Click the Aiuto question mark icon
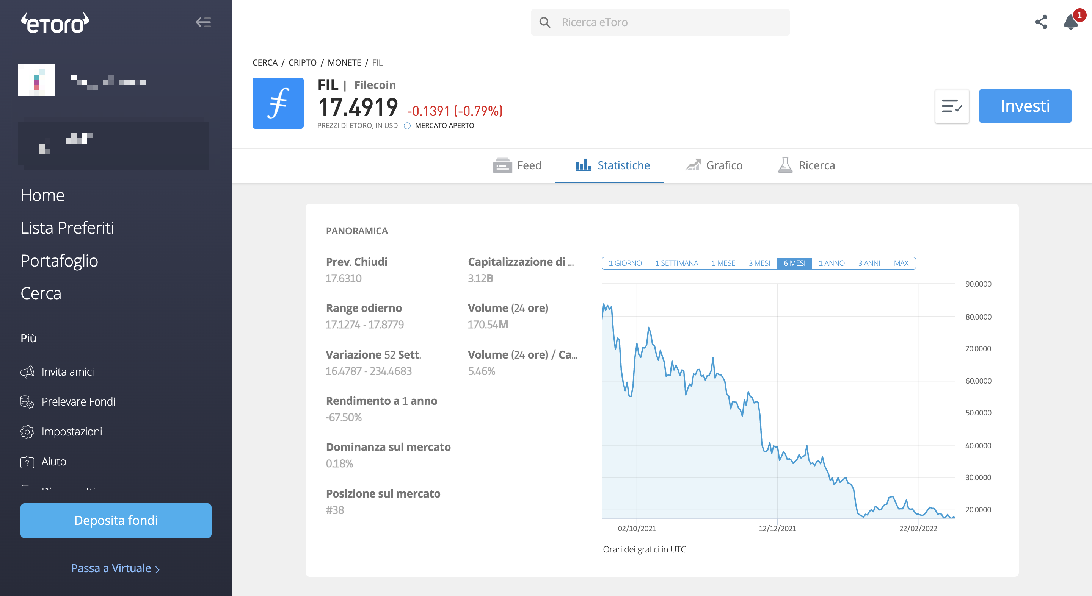Viewport: 1092px width, 596px height. click(x=27, y=462)
